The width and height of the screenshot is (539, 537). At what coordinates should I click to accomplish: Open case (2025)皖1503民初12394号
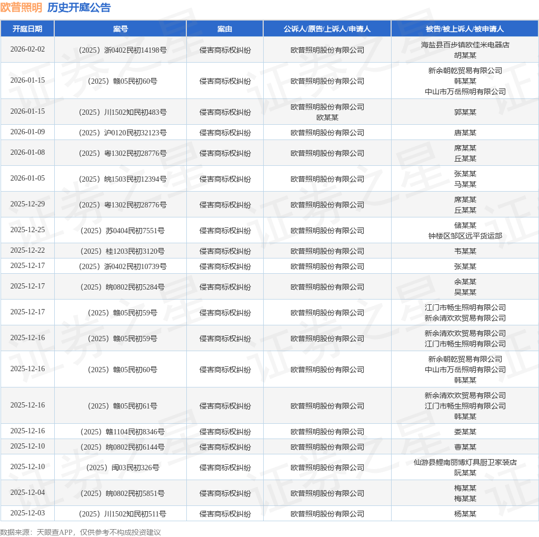(x=123, y=179)
